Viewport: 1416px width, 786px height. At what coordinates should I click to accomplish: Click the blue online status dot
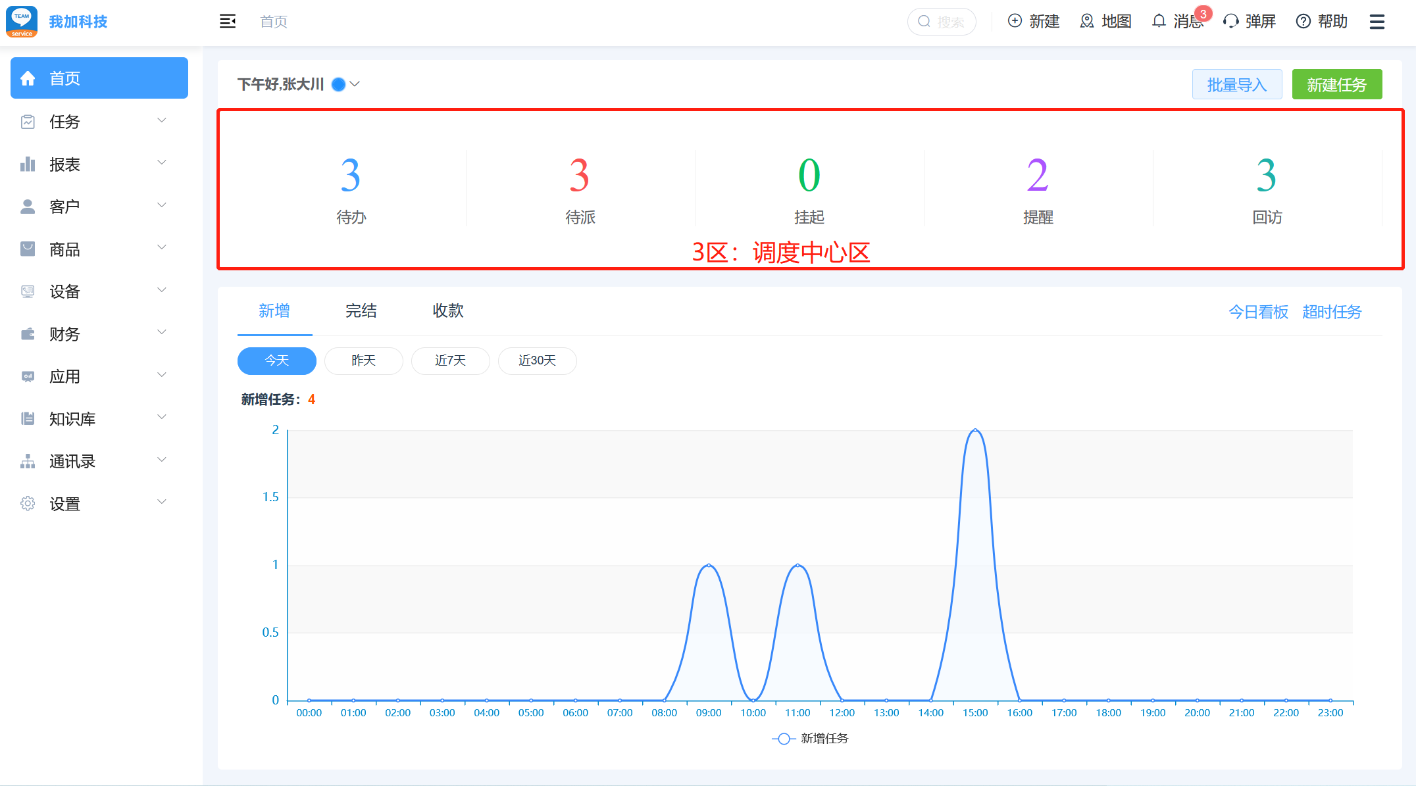point(338,84)
